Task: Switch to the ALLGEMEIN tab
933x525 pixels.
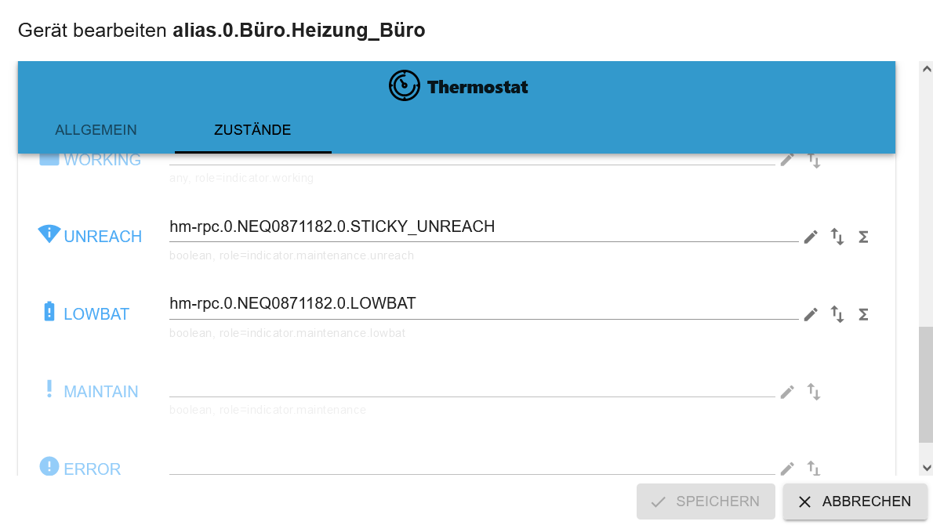Action: tap(96, 129)
